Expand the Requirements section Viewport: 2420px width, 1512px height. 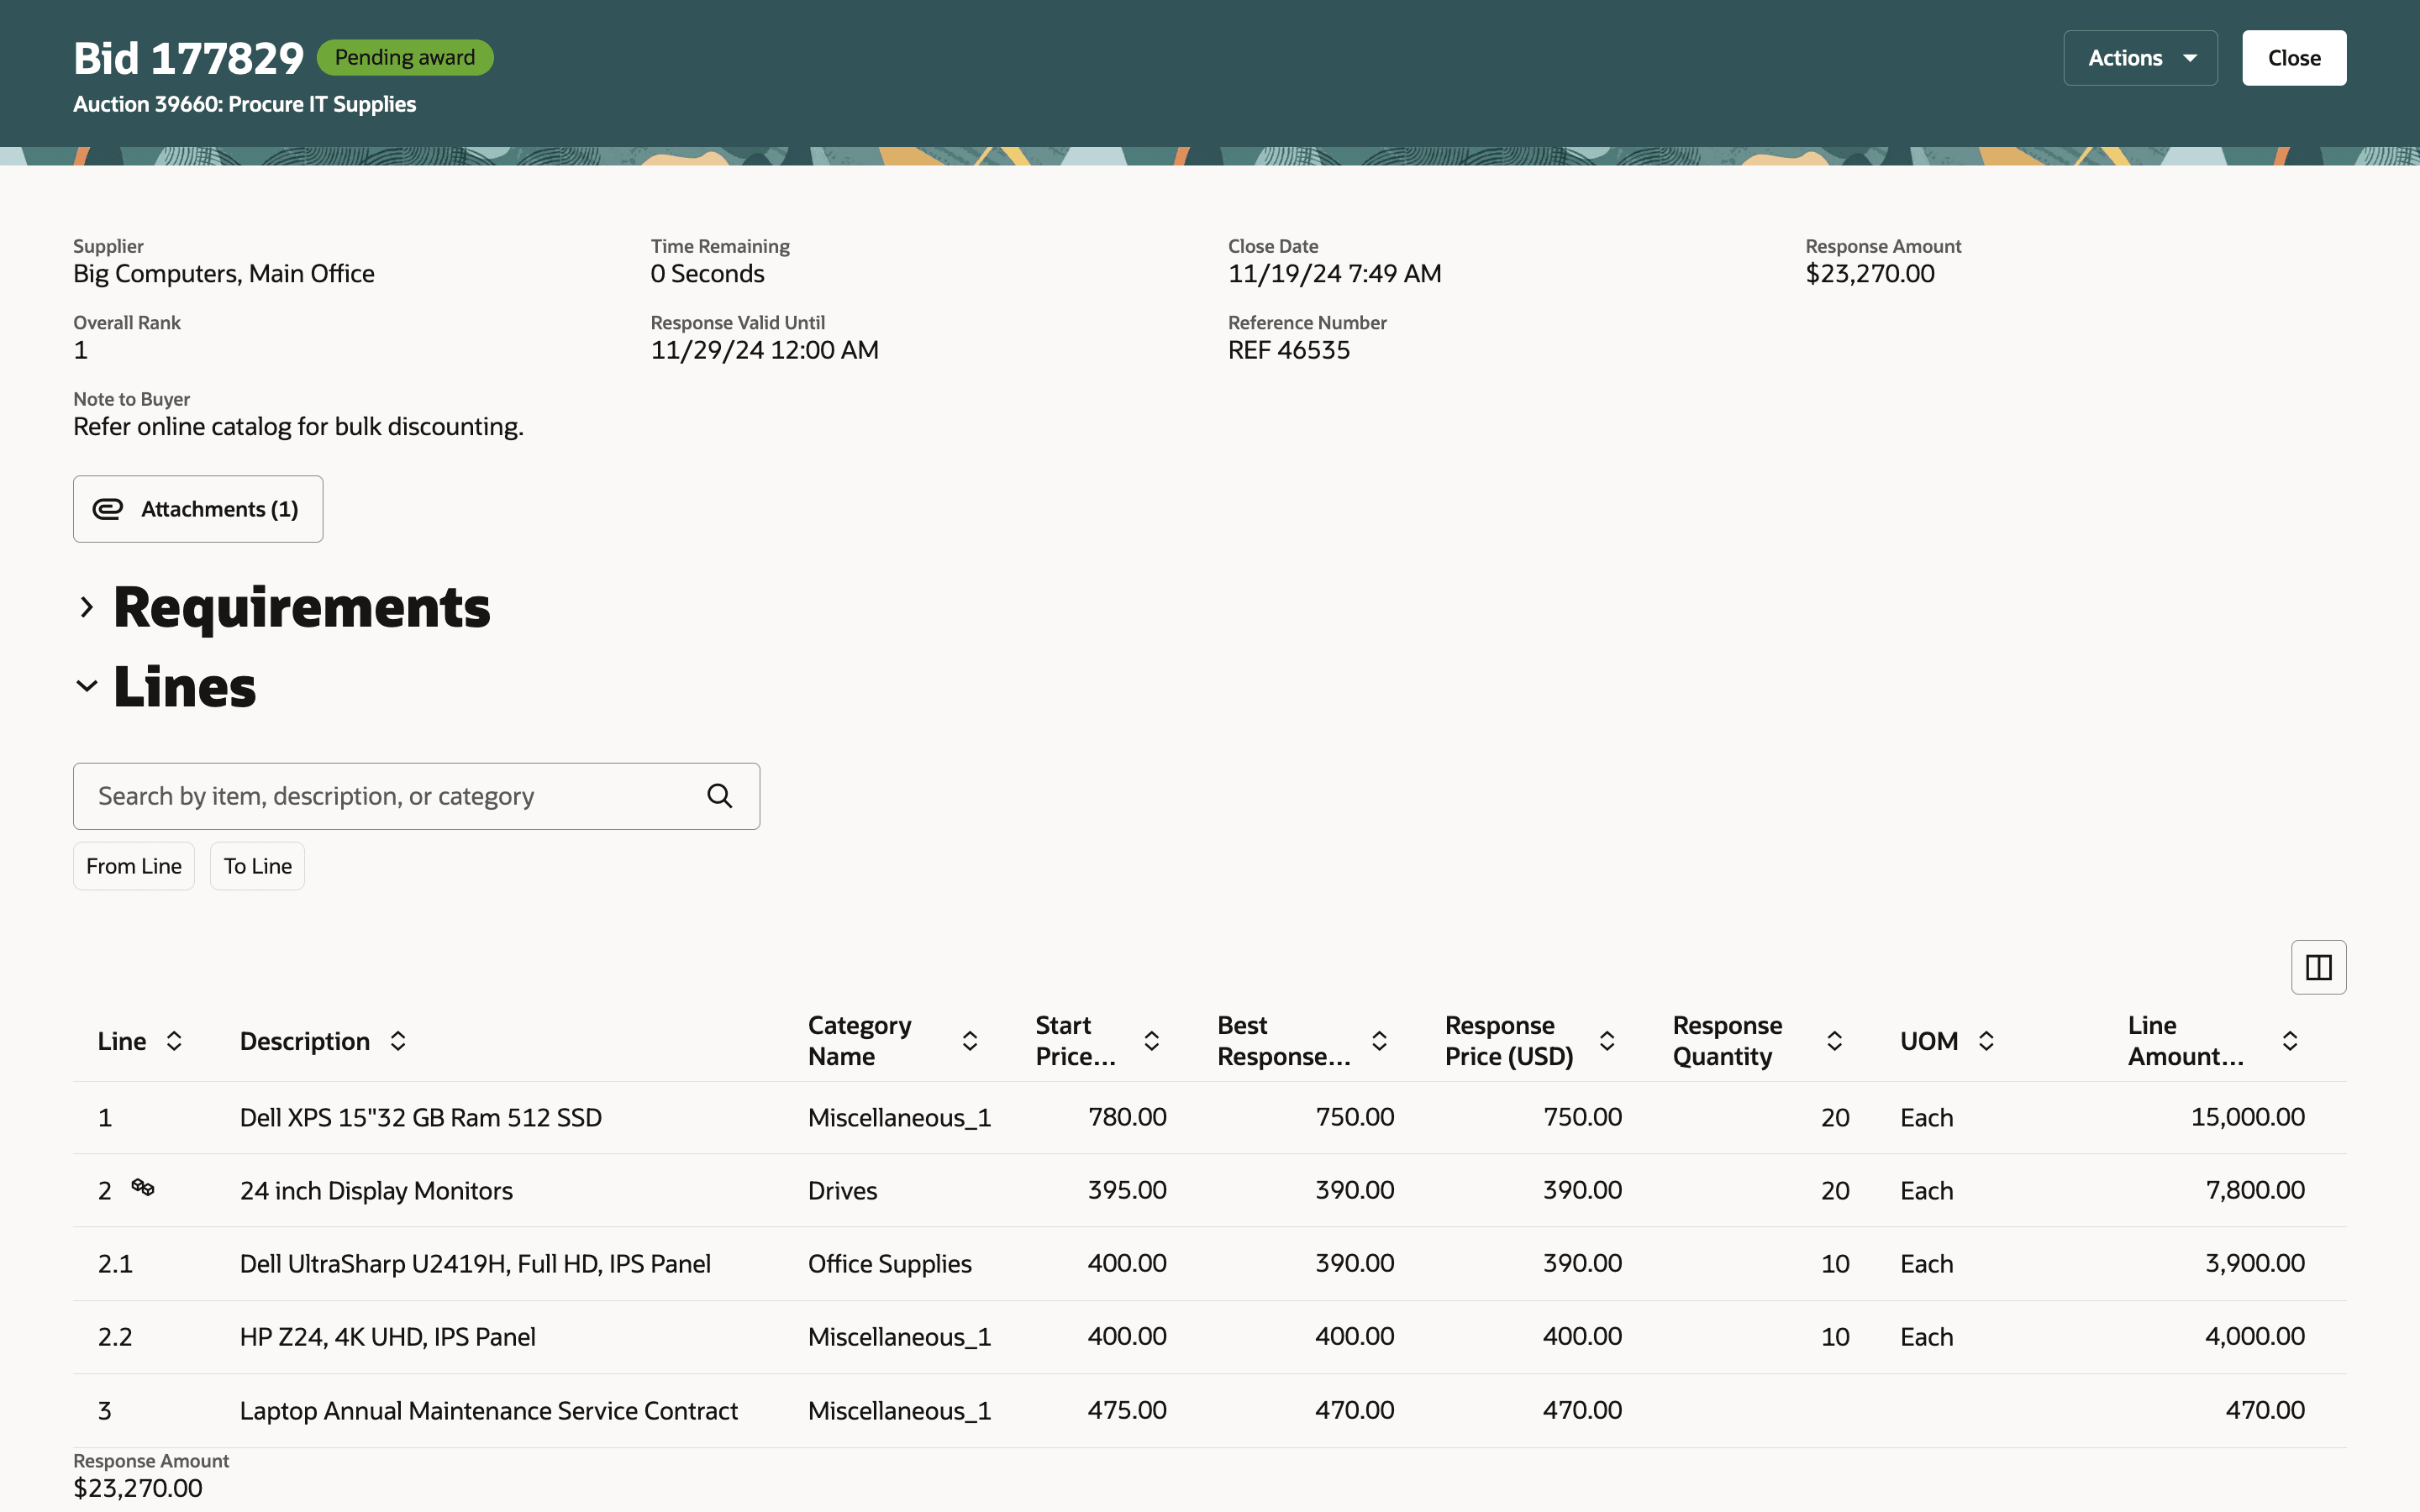(x=87, y=607)
